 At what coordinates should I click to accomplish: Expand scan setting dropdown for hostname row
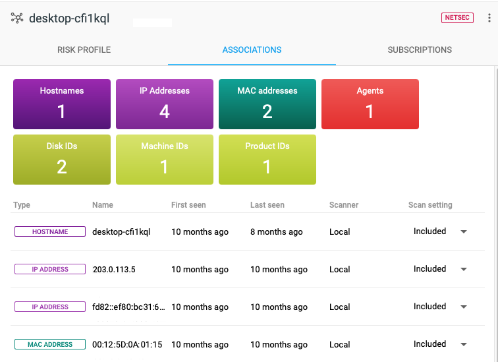click(463, 231)
